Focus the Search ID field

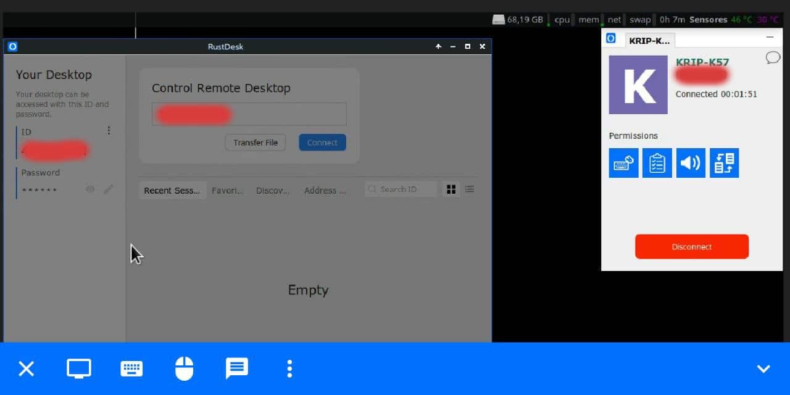(401, 189)
